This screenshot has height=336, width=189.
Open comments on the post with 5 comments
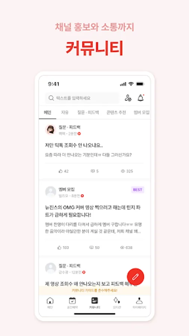(94, 171)
